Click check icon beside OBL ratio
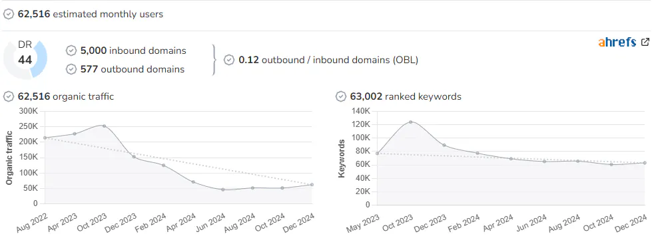Image resolution: width=654 pixels, height=240 pixels. click(229, 60)
